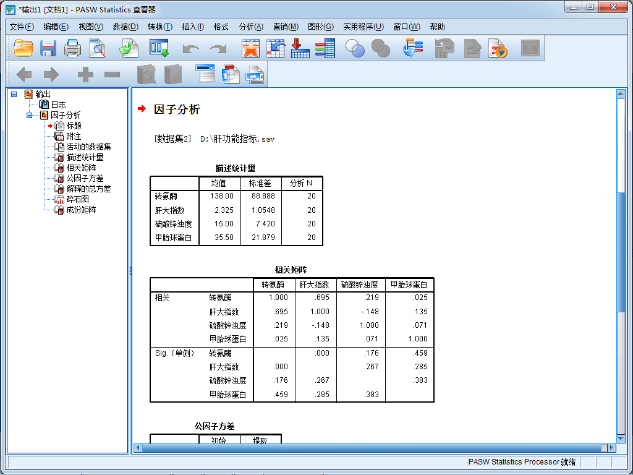Click the Go to Case icon
Screen dimensions: 633x475
[x=275, y=48]
